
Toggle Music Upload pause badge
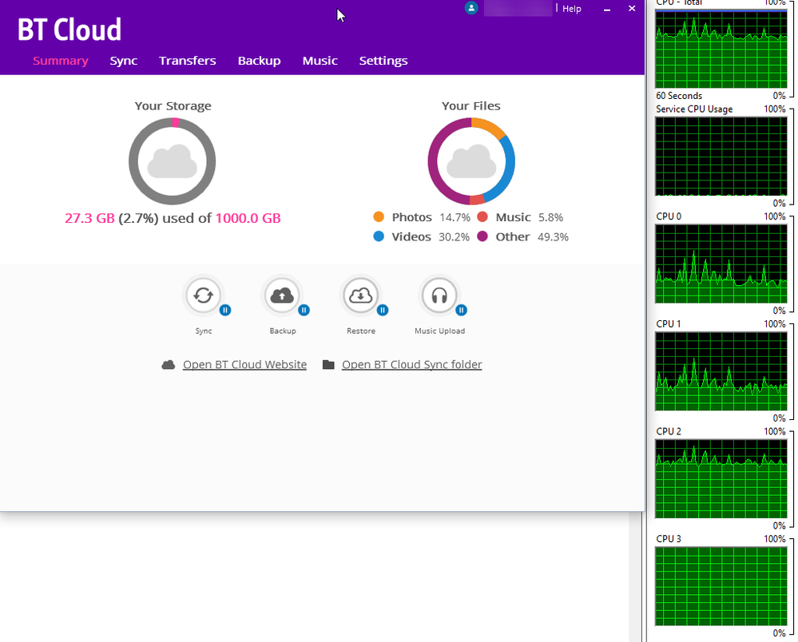(461, 310)
